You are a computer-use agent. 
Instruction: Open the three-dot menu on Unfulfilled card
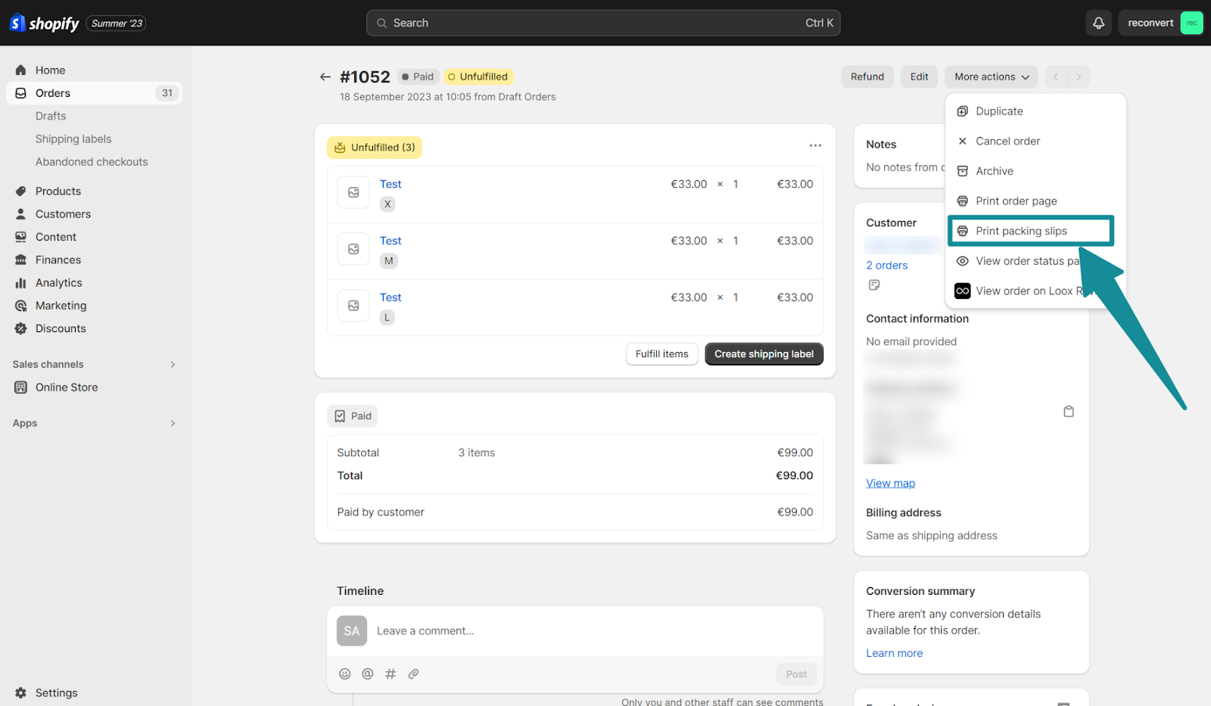pos(815,145)
